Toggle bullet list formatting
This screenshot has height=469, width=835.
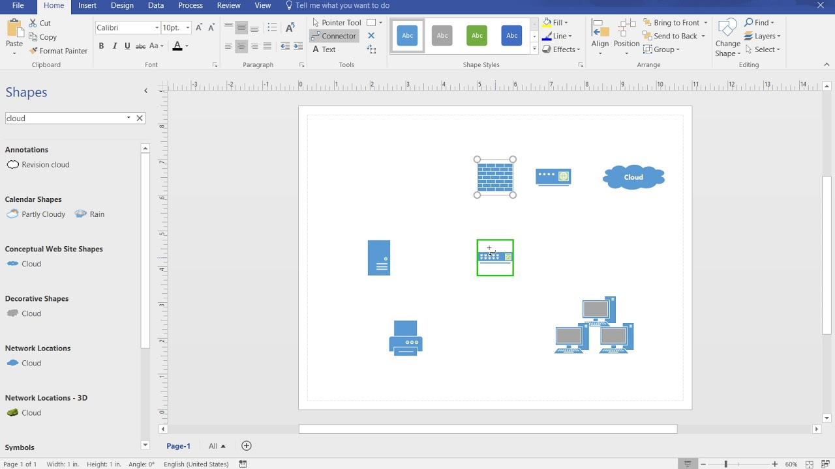[x=273, y=27]
